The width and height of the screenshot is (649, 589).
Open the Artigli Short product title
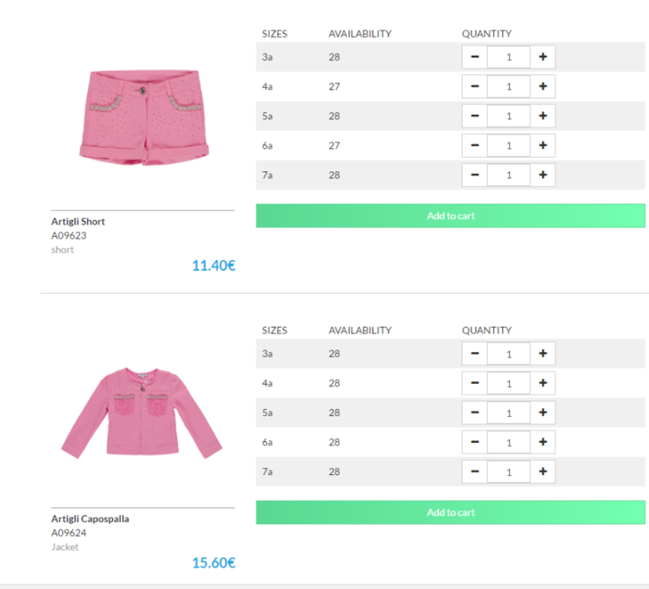(78, 222)
